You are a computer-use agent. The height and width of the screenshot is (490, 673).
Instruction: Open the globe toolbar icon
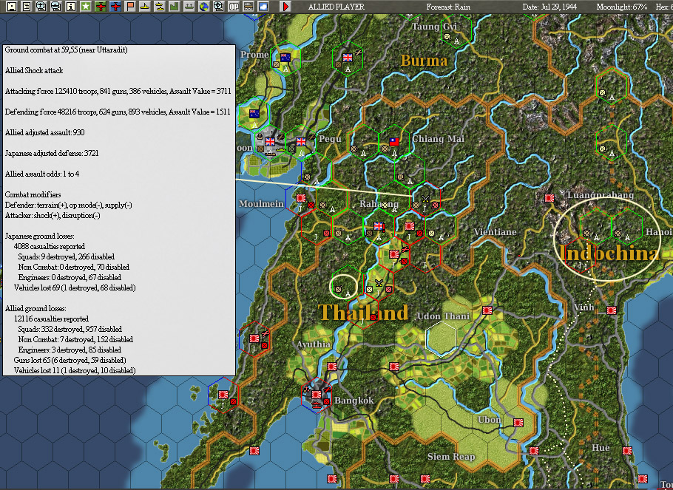[204, 7]
